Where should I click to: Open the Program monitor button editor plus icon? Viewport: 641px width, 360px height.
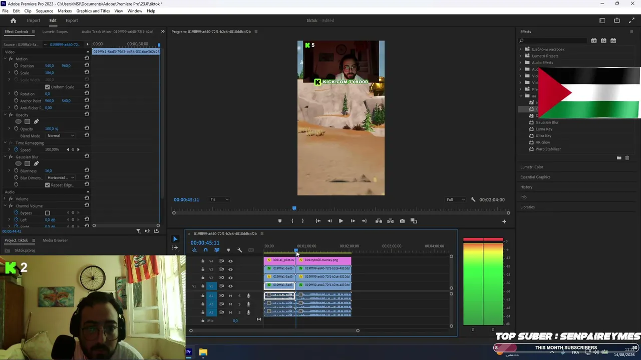[504, 221]
